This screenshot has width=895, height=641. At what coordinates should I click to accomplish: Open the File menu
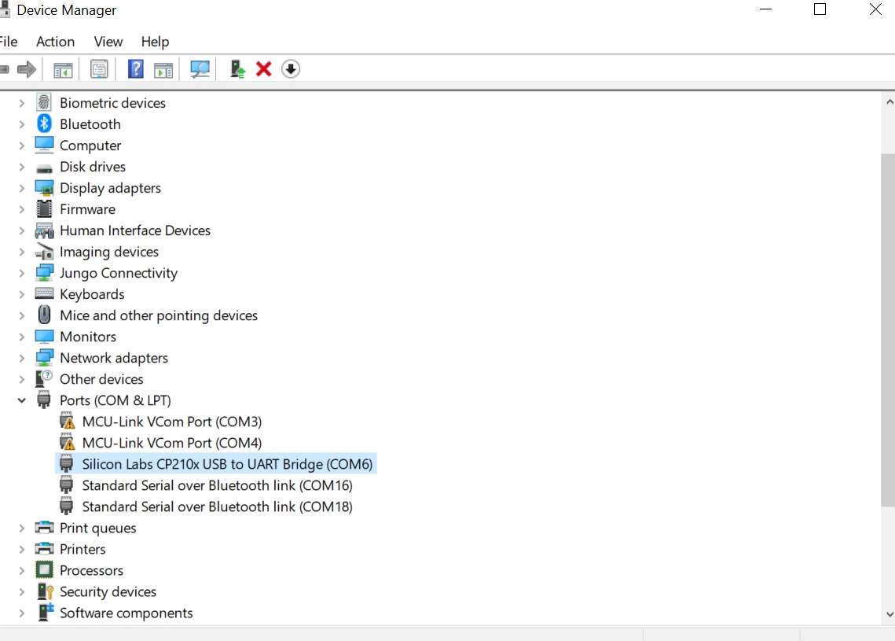pos(8,42)
